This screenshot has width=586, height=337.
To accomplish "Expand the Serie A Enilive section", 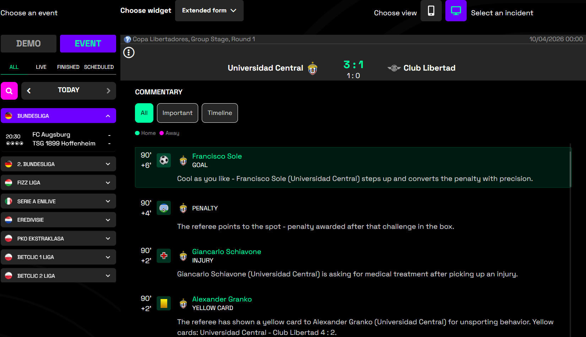I will (58, 201).
